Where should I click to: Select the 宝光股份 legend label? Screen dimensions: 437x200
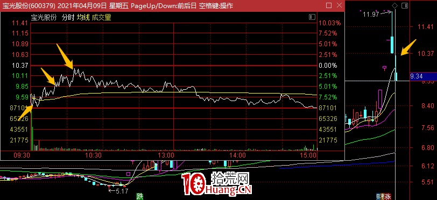click(x=44, y=18)
